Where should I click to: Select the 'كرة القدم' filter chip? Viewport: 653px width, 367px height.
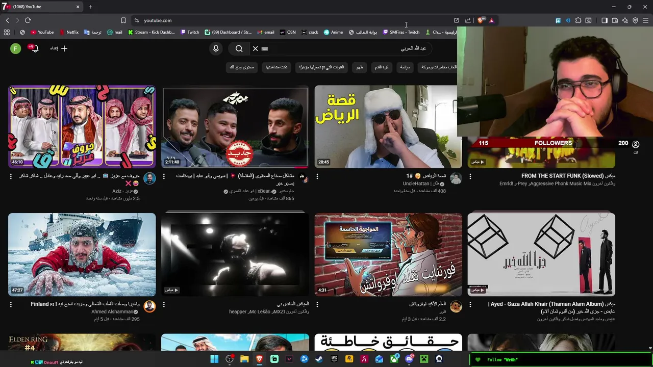(x=382, y=67)
